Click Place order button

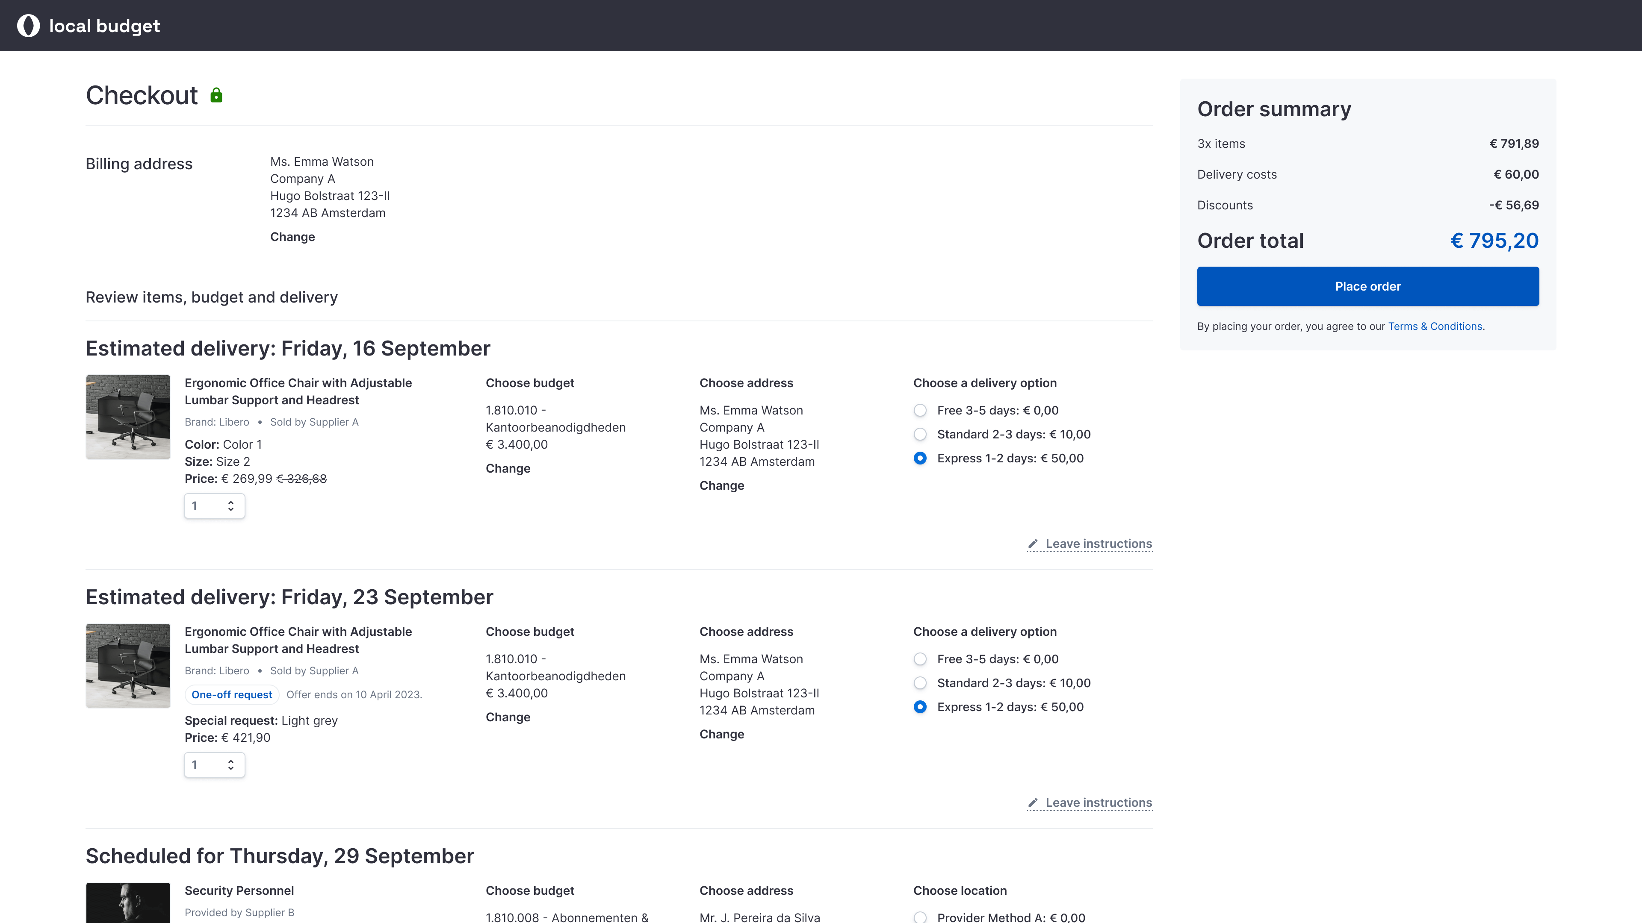pos(1368,287)
